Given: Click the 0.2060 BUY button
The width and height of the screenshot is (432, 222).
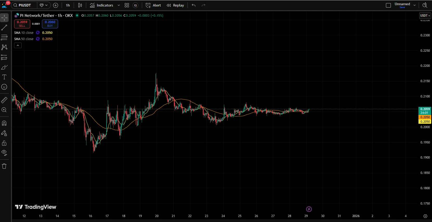Looking at the screenshot, I should [50, 24].
